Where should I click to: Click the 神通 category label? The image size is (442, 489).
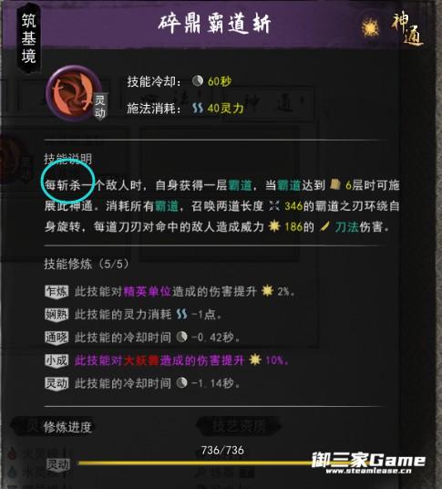(407, 28)
